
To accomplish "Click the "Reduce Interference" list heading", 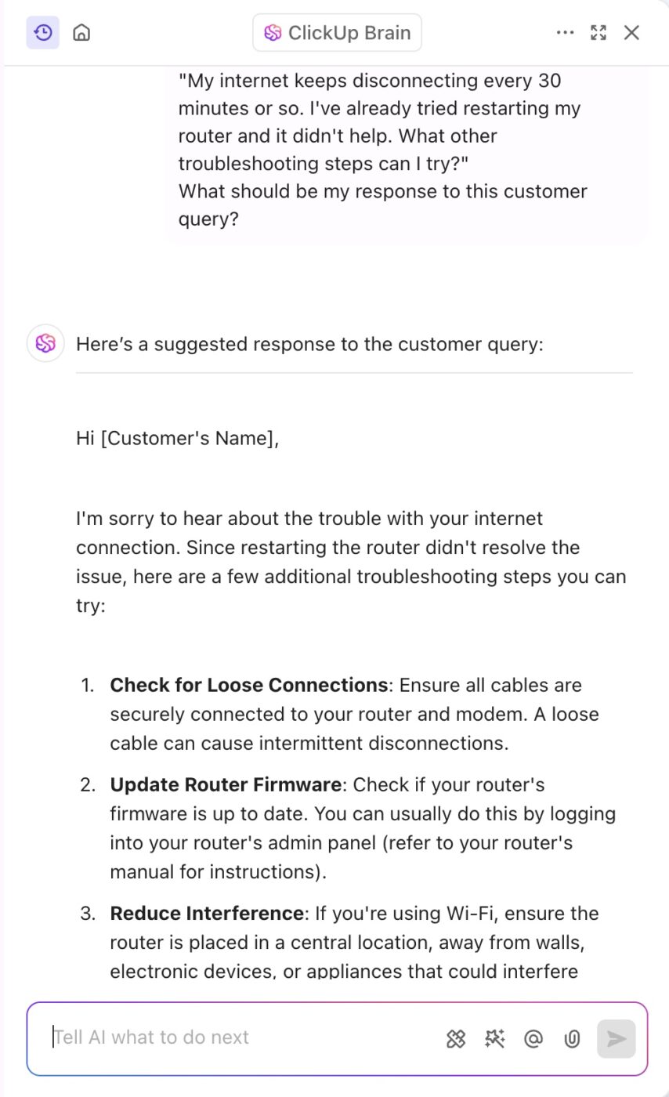I will (x=207, y=913).
